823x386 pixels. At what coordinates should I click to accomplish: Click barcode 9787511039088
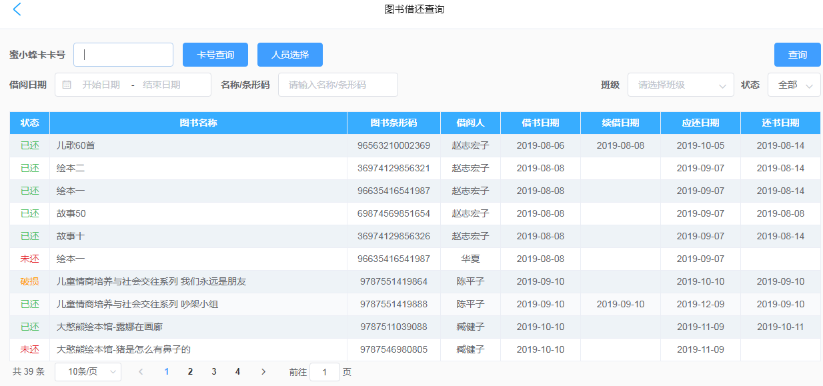[394, 327]
